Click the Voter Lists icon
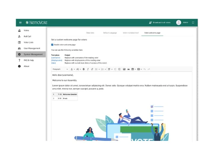The height and width of the screenshot is (160, 214). [19, 42]
